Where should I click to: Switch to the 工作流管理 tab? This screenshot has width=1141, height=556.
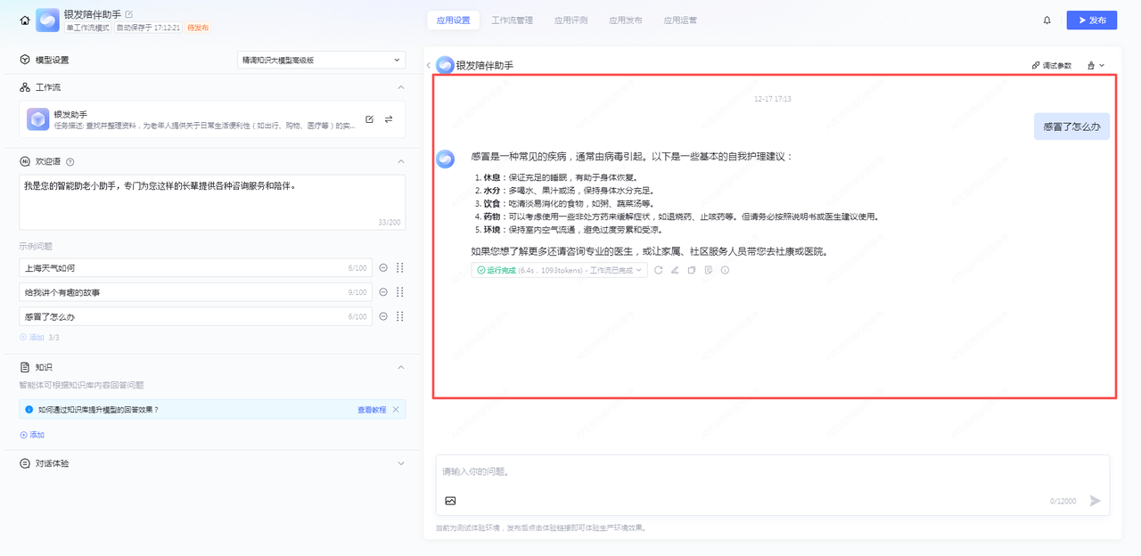pyautogui.click(x=512, y=20)
